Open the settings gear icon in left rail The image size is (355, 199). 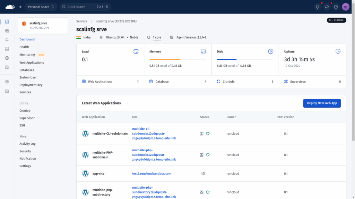(x=7, y=82)
